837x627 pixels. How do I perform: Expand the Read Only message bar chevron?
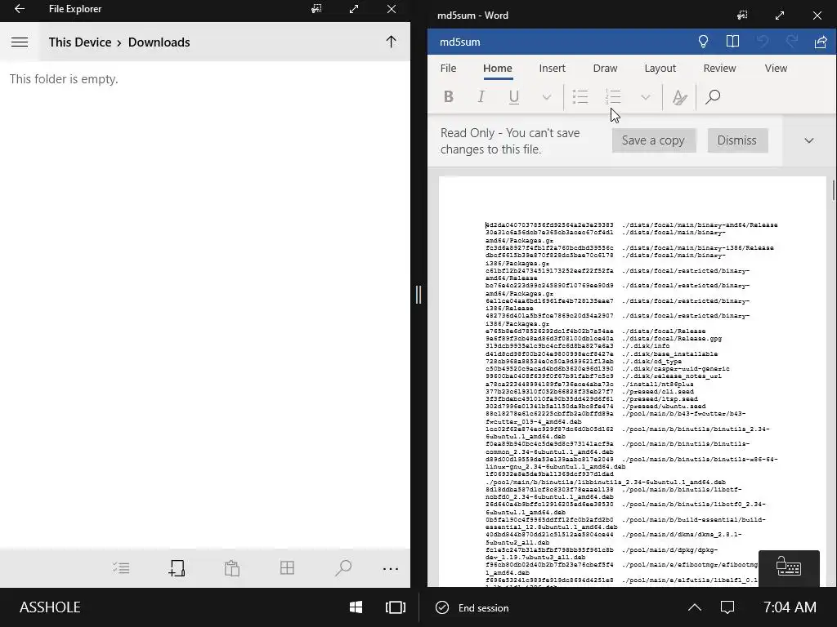(x=808, y=140)
